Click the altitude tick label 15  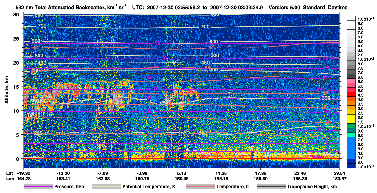17,86
